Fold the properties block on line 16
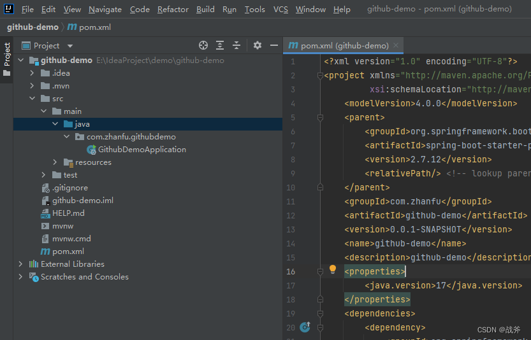 320,271
